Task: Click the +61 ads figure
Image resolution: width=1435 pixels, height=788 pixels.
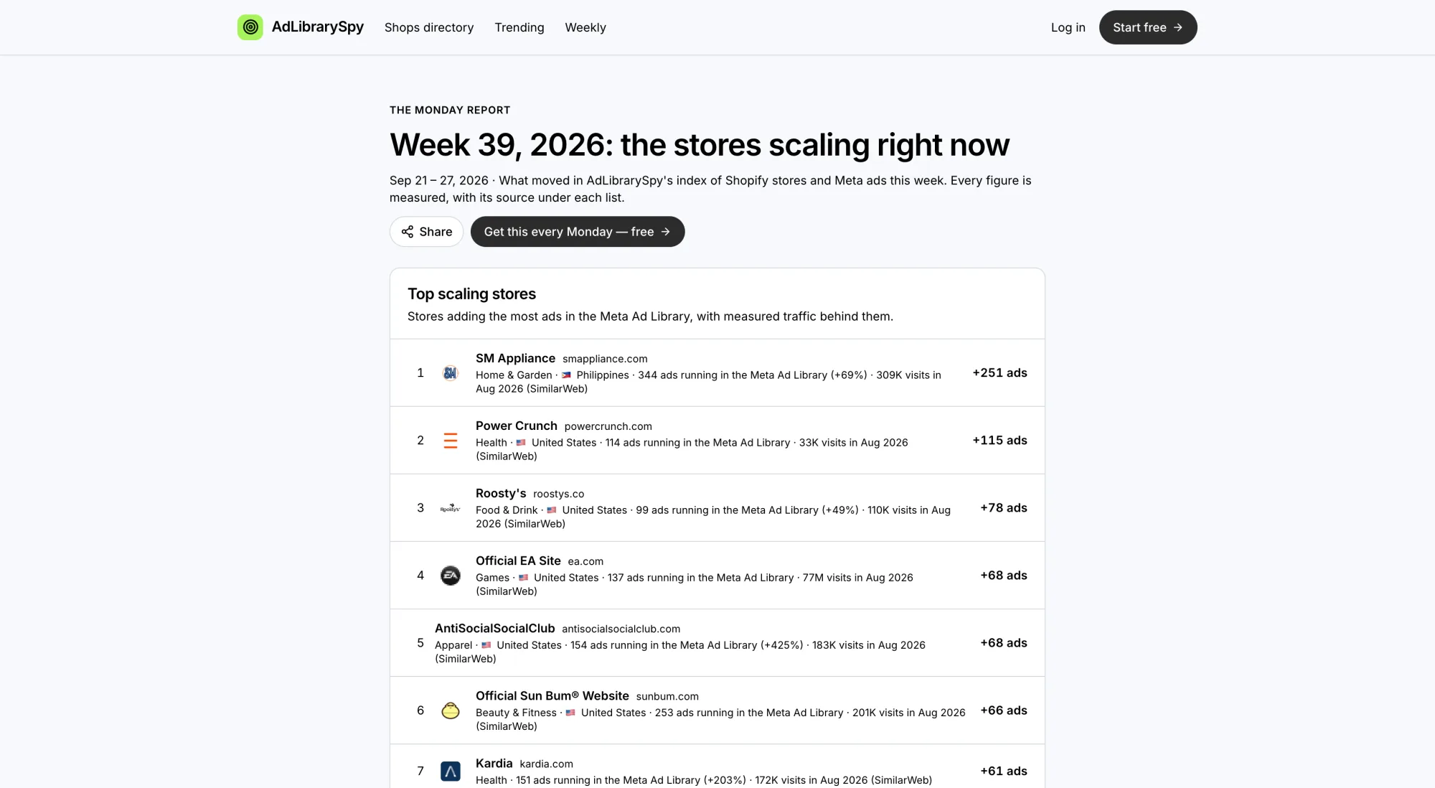Action: (1004, 771)
